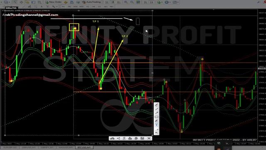Select the Lightshot pen tool

[x=156, y=105]
